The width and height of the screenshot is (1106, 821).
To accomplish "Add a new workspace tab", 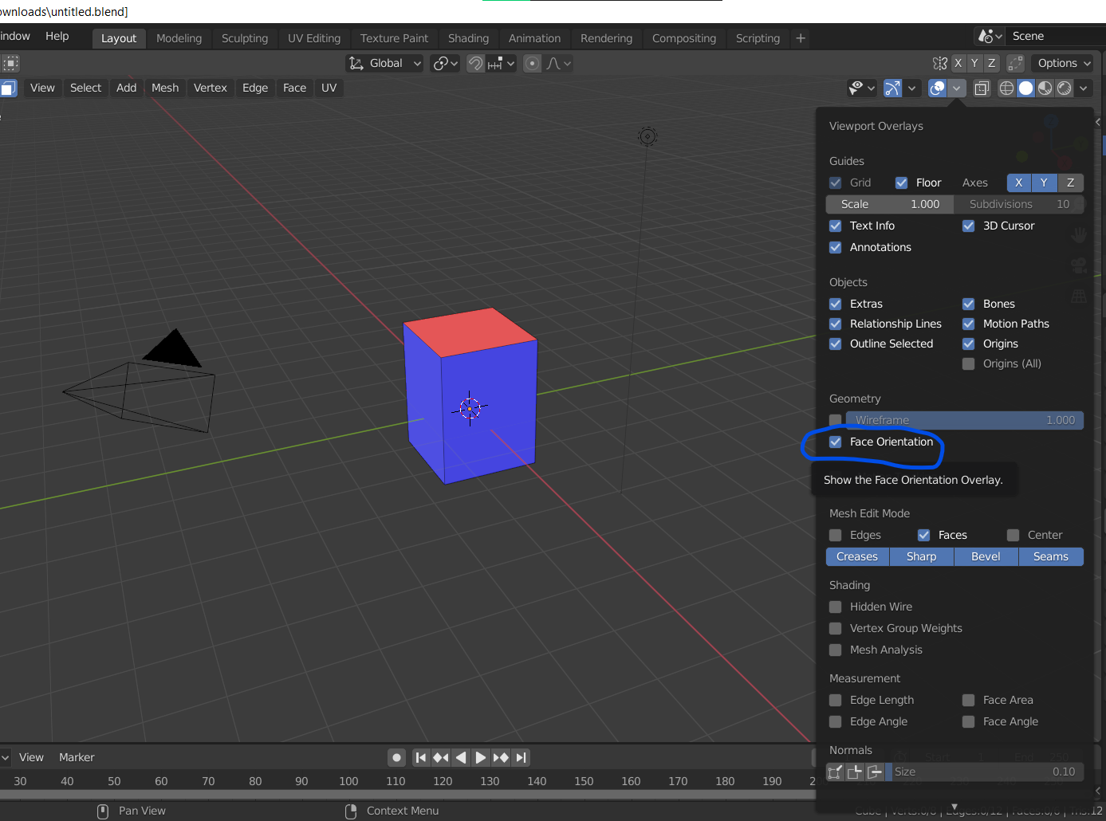I will [801, 38].
